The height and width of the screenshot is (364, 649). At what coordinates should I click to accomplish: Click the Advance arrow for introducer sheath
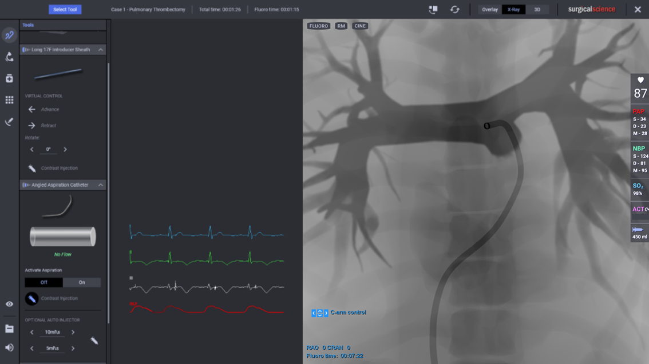pyautogui.click(x=31, y=110)
